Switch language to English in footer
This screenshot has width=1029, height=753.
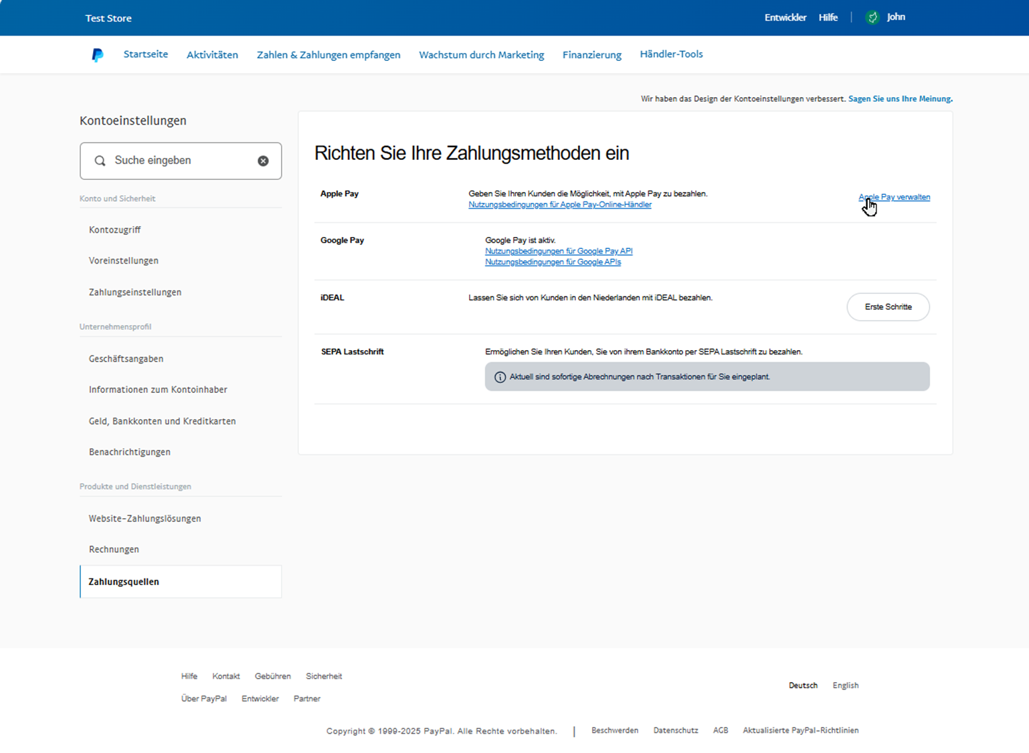click(x=845, y=685)
